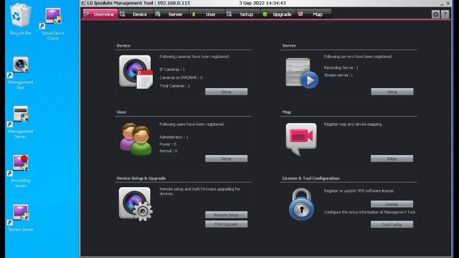The width and height of the screenshot is (459, 258).
Task: Click the server play icon in Server section
Action: 301,72
